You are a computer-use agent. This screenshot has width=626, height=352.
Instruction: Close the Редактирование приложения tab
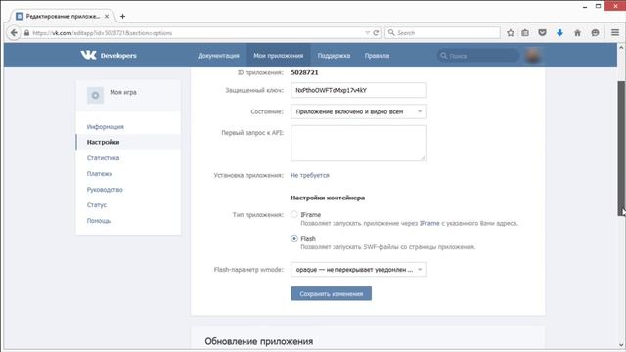[107, 17]
